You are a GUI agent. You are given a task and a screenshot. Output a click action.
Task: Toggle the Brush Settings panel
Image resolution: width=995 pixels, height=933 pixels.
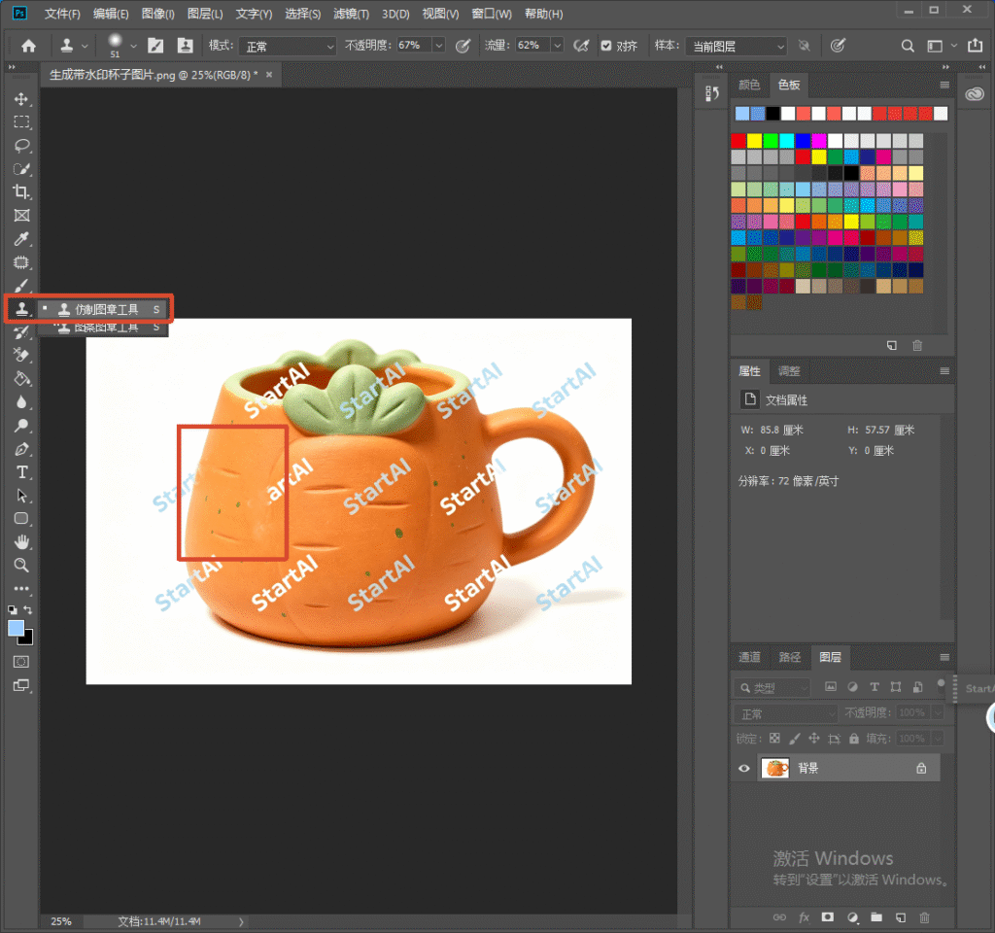coord(155,46)
